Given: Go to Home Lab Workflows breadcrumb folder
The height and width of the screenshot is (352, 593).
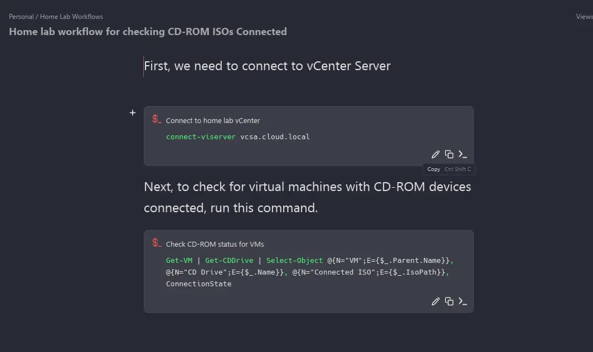Looking at the screenshot, I should tap(71, 17).
